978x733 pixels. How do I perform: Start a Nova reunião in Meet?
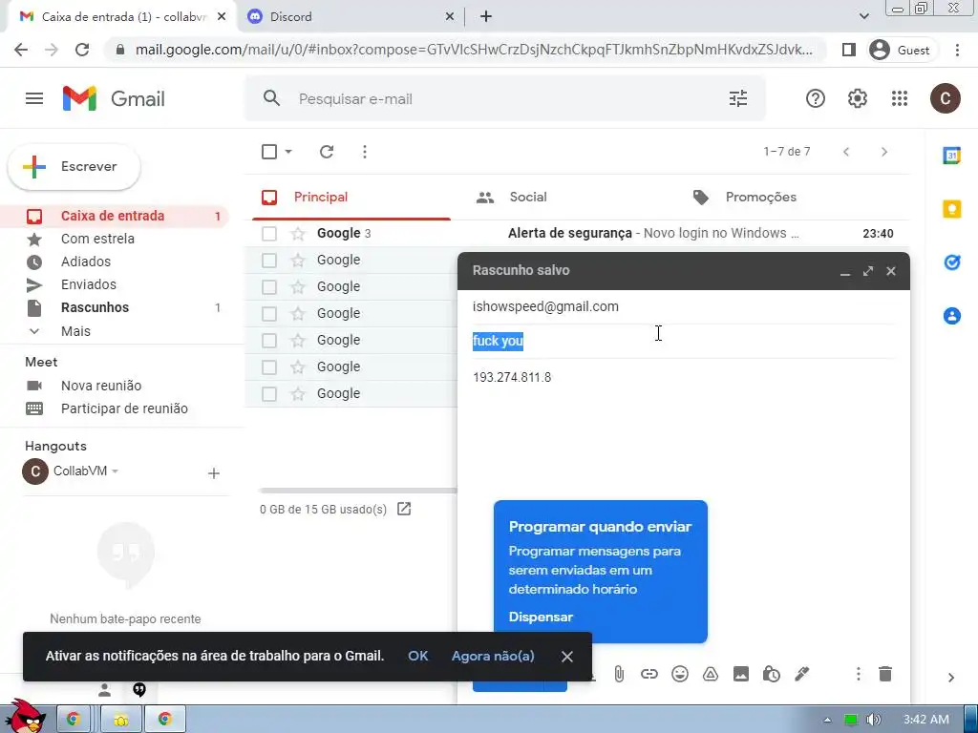pyautogui.click(x=101, y=386)
